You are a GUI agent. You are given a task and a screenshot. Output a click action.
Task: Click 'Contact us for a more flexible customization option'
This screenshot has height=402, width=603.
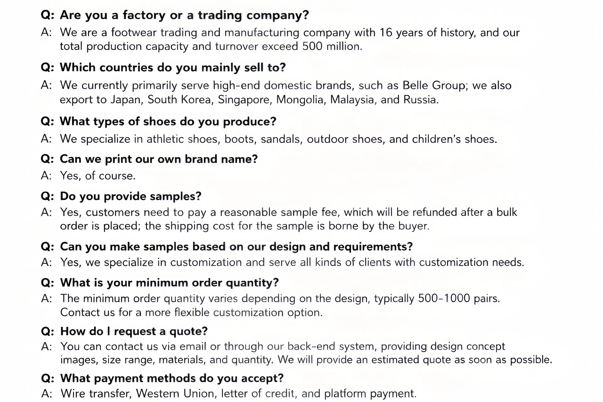(191, 312)
